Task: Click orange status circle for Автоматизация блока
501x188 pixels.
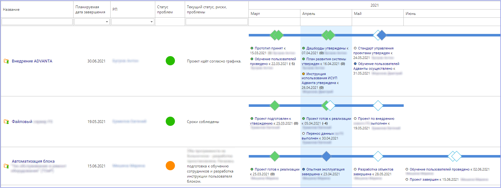Action: (x=170, y=166)
